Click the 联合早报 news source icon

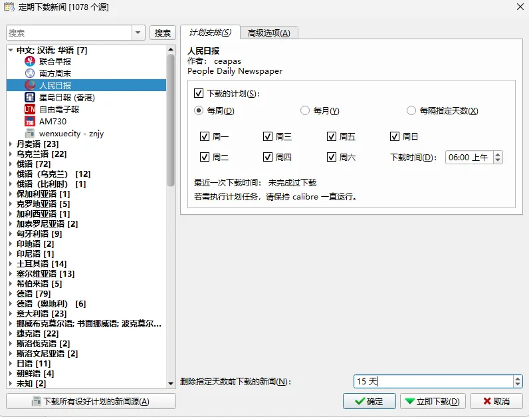tap(30, 61)
